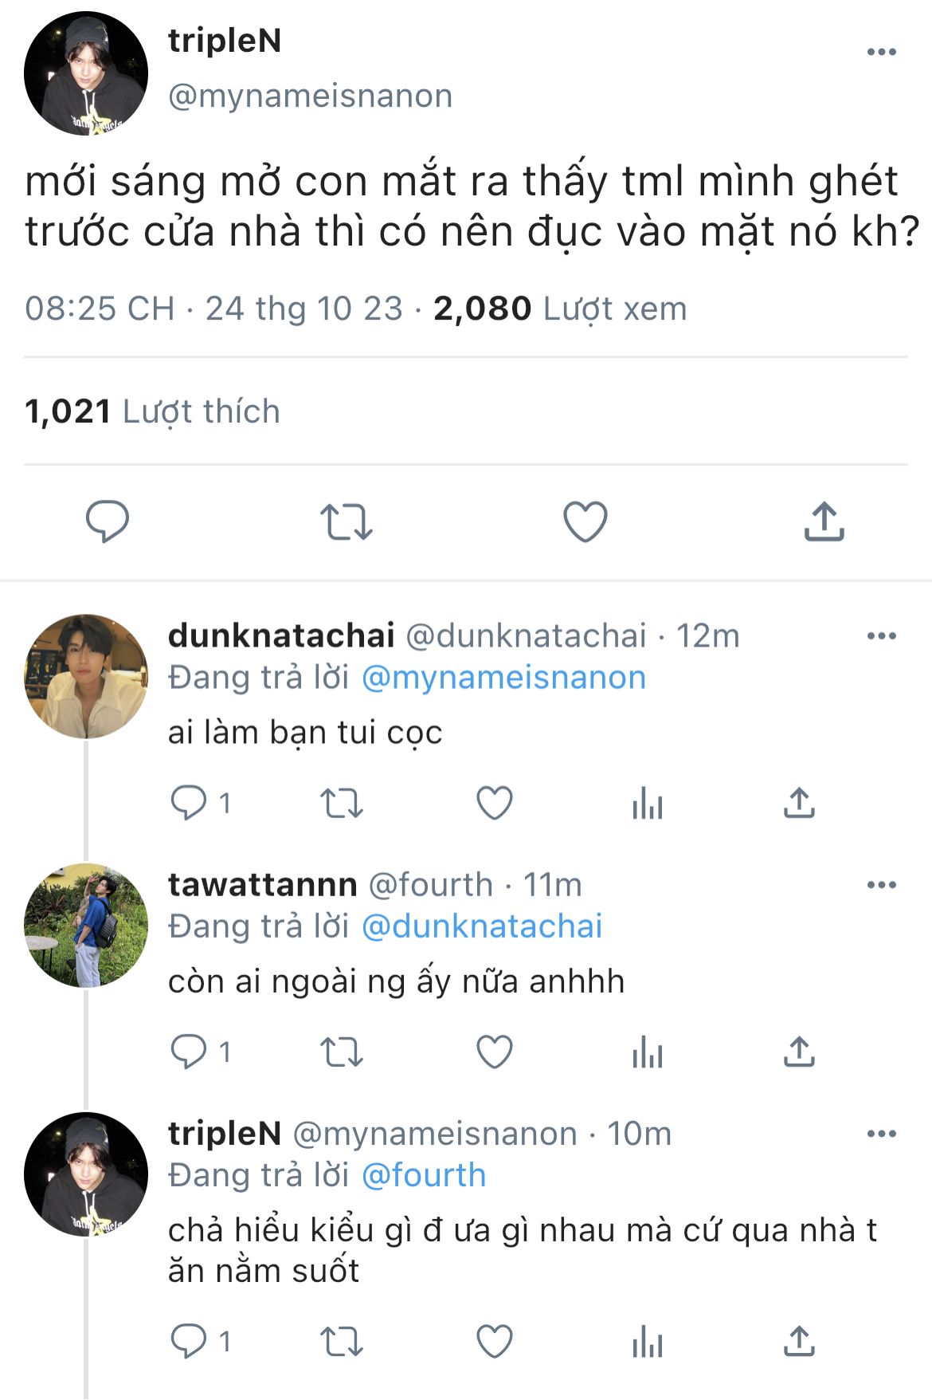
Task: Like the main tripleN tweet
Action: tap(585, 522)
